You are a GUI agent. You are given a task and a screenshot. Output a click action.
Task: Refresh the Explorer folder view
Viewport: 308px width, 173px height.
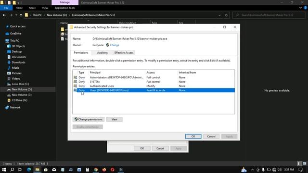[x=226, y=15]
